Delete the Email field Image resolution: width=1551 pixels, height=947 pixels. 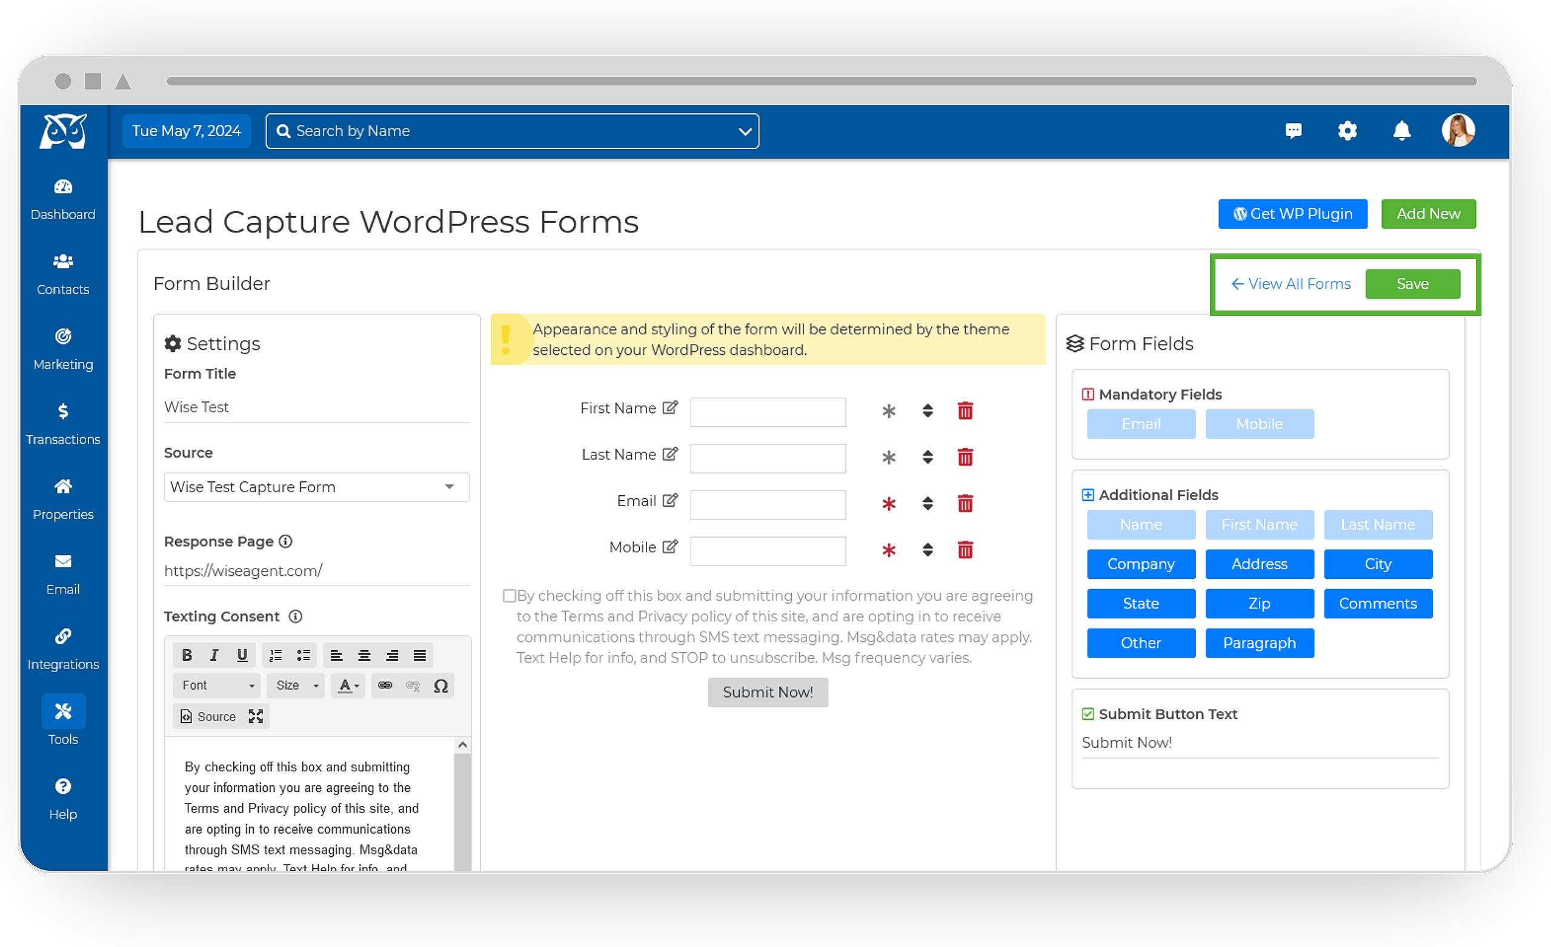point(965,503)
